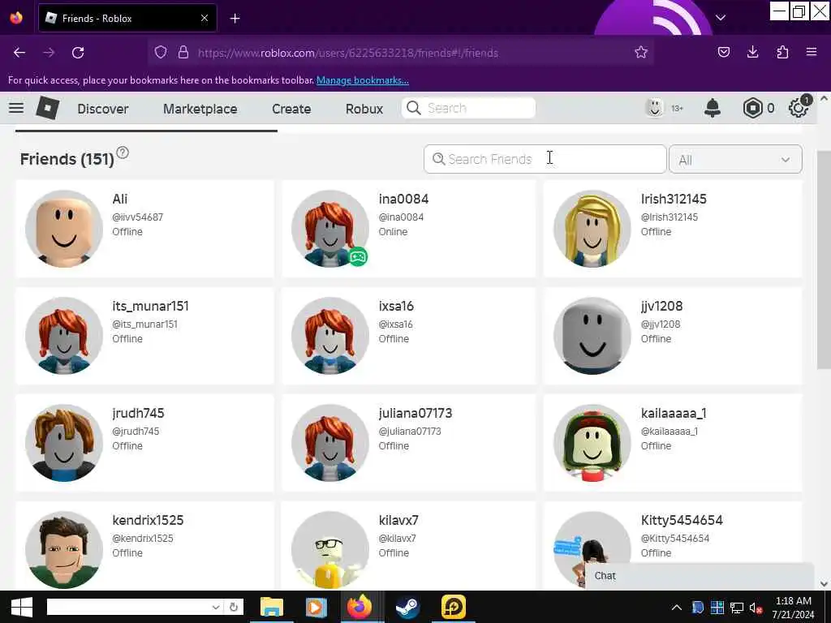The image size is (831, 623).
Task: Open the Marketplace menu item
Action: (x=200, y=109)
